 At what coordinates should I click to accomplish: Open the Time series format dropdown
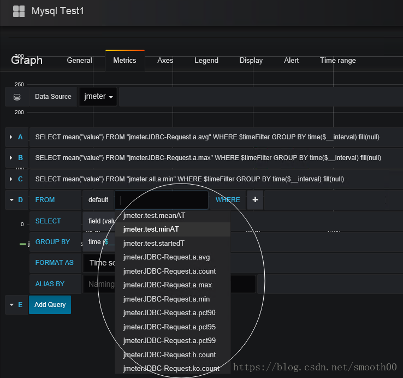(x=99, y=263)
